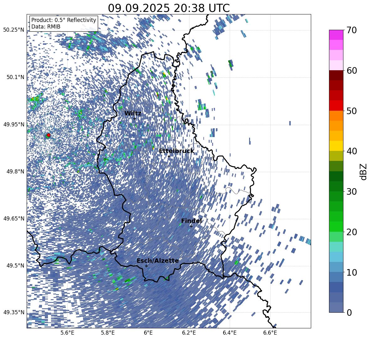371x339 pixels.
Task: Click the dBZ colorbar axis label
Action: pyautogui.click(x=364, y=172)
